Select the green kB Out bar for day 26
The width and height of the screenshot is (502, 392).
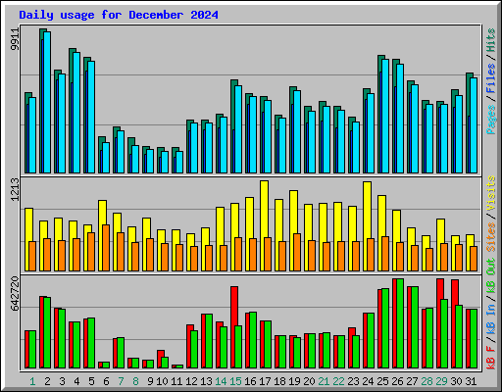click(x=400, y=323)
